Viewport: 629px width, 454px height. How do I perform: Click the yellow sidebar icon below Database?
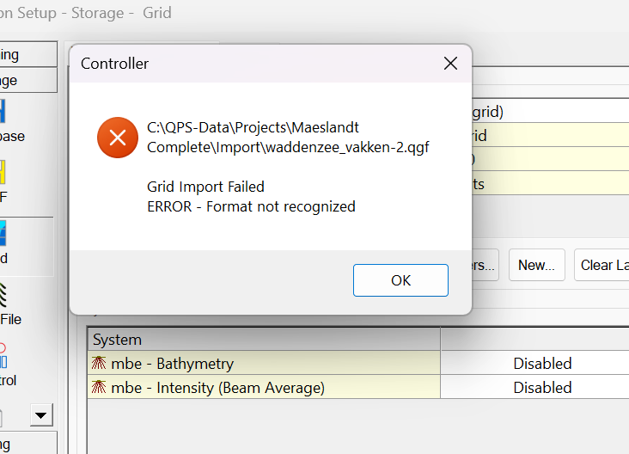[4, 173]
